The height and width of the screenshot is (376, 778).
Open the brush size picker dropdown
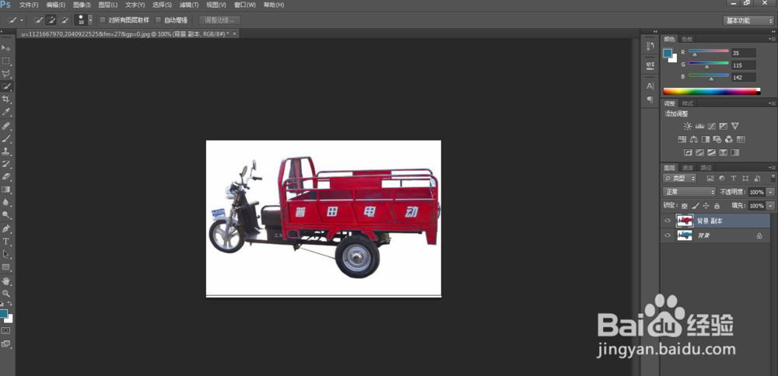pyautogui.click(x=90, y=20)
